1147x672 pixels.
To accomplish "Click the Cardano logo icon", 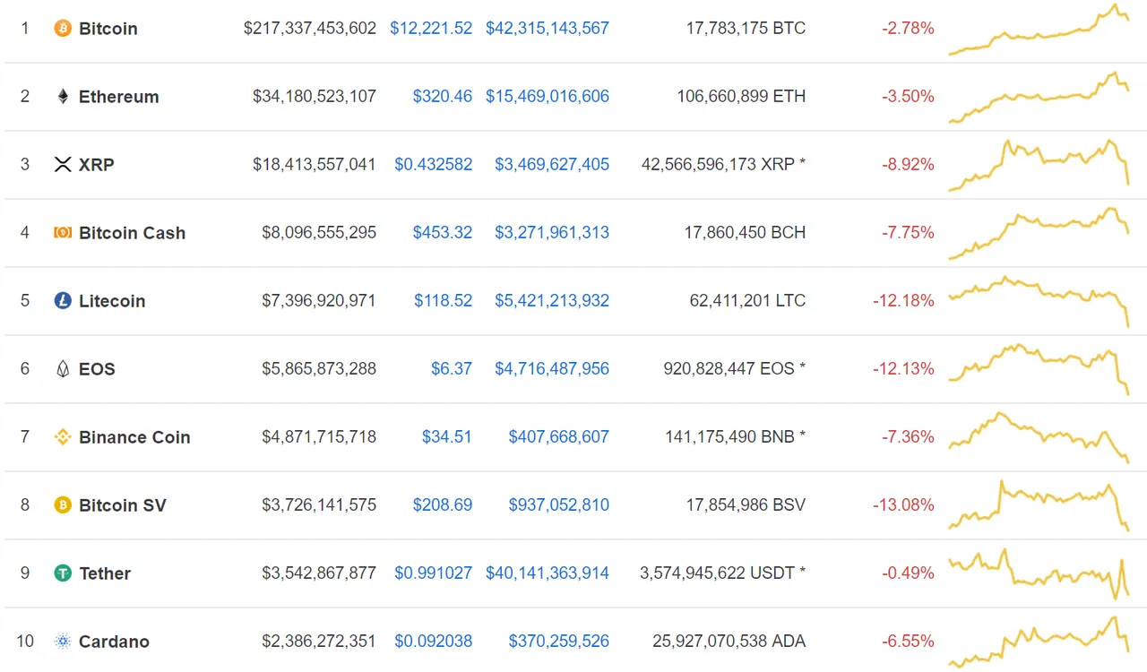I will click(x=63, y=642).
